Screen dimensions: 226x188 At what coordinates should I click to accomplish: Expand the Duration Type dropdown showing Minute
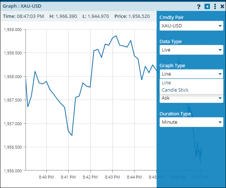pos(191,122)
